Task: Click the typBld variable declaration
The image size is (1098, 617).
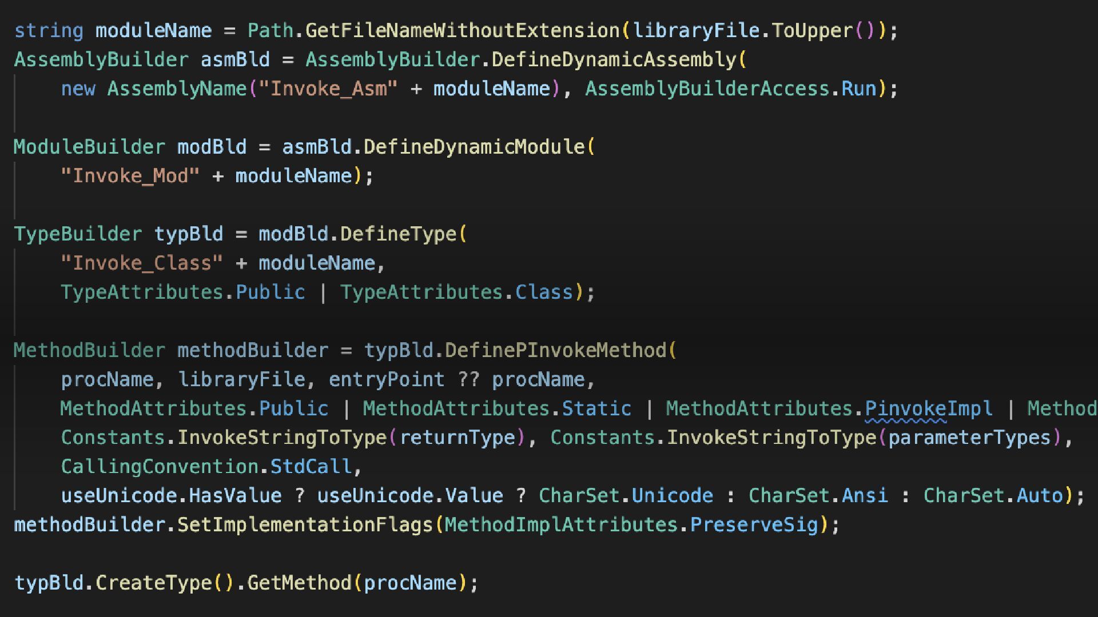Action: coord(189,234)
